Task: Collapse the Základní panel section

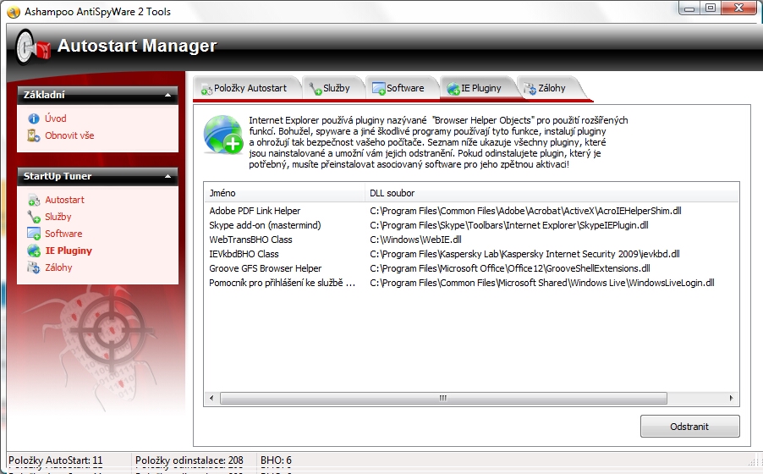Action: coord(167,95)
